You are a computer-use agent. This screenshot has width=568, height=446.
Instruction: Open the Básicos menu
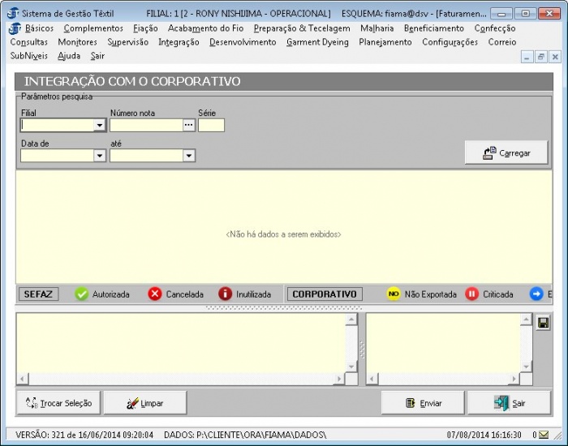click(x=39, y=28)
